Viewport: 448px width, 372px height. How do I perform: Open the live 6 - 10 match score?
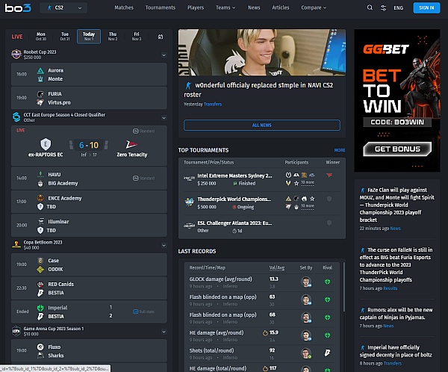tap(89, 145)
